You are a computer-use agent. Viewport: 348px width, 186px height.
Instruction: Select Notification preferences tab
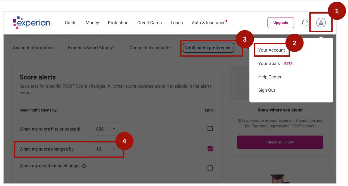208,48
